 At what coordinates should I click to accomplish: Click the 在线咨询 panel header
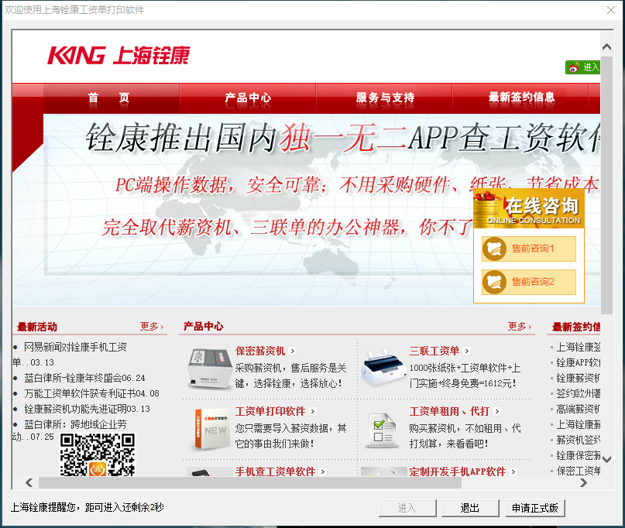pyautogui.click(x=529, y=209)
